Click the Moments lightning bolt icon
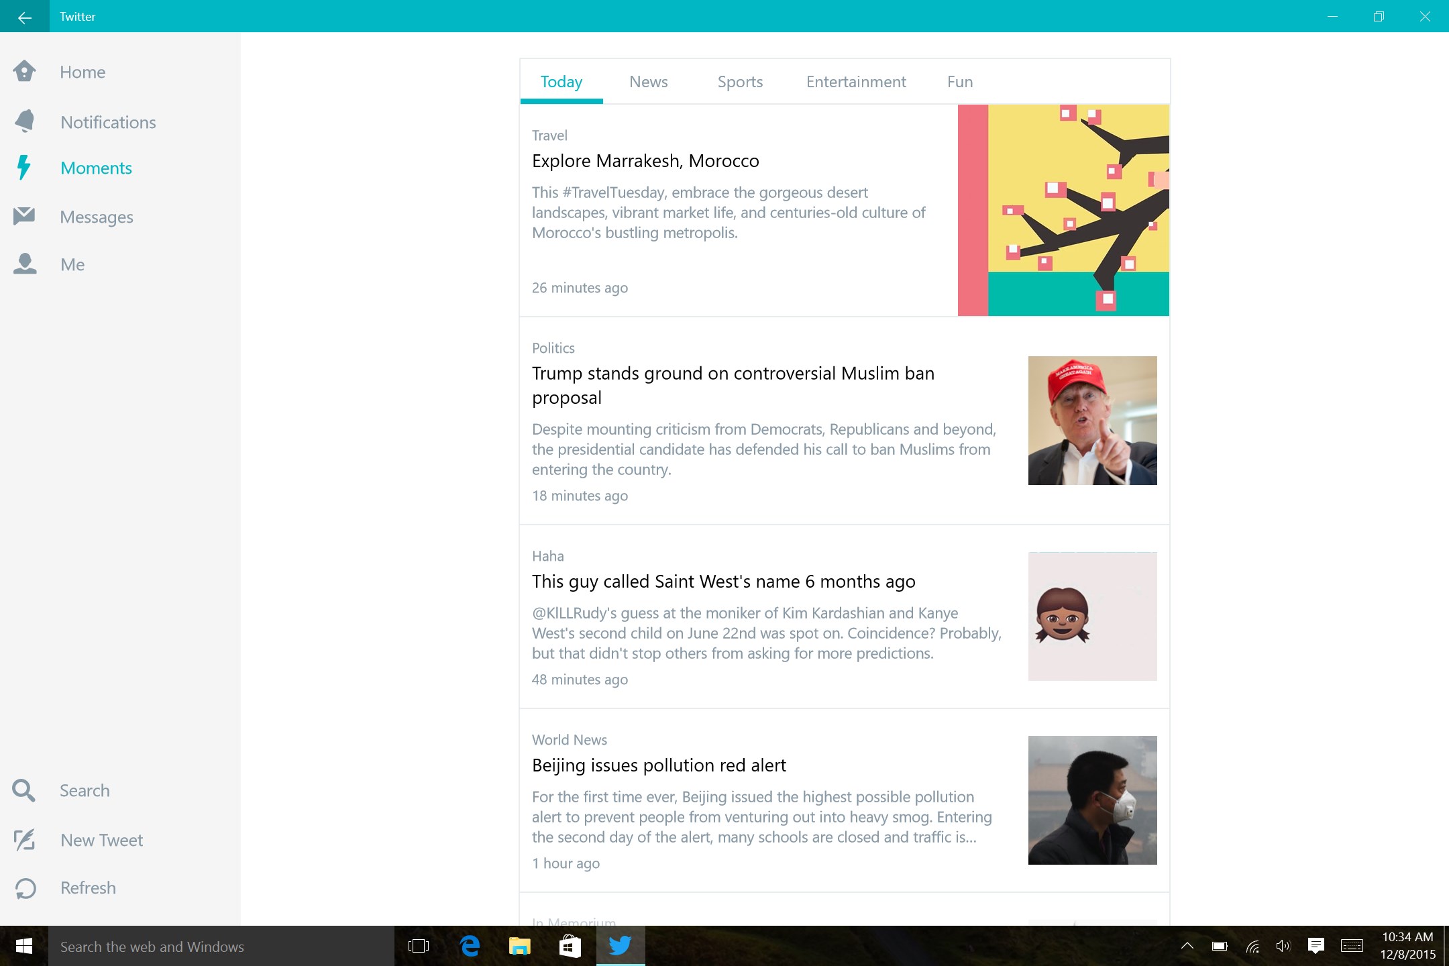 pos(24,168)
